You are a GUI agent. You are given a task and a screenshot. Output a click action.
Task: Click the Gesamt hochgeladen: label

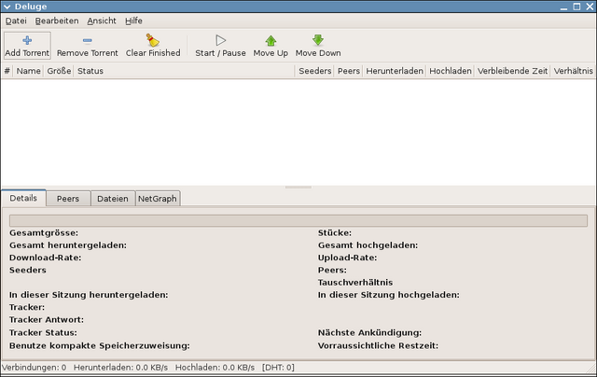click(368, 245)
